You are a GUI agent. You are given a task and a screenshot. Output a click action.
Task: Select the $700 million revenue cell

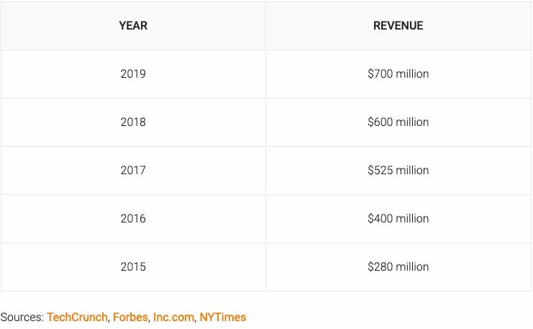[x=398, y=74]
